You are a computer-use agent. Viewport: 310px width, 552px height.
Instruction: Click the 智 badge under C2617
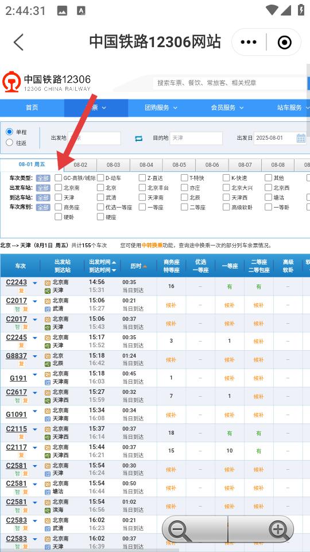[17, 401]
